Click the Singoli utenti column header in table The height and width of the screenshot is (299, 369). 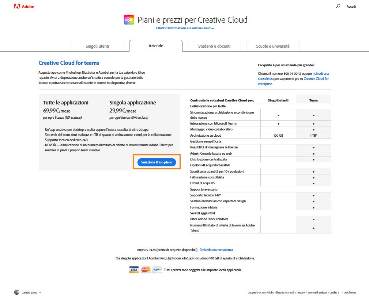click(x=278, y=100)
